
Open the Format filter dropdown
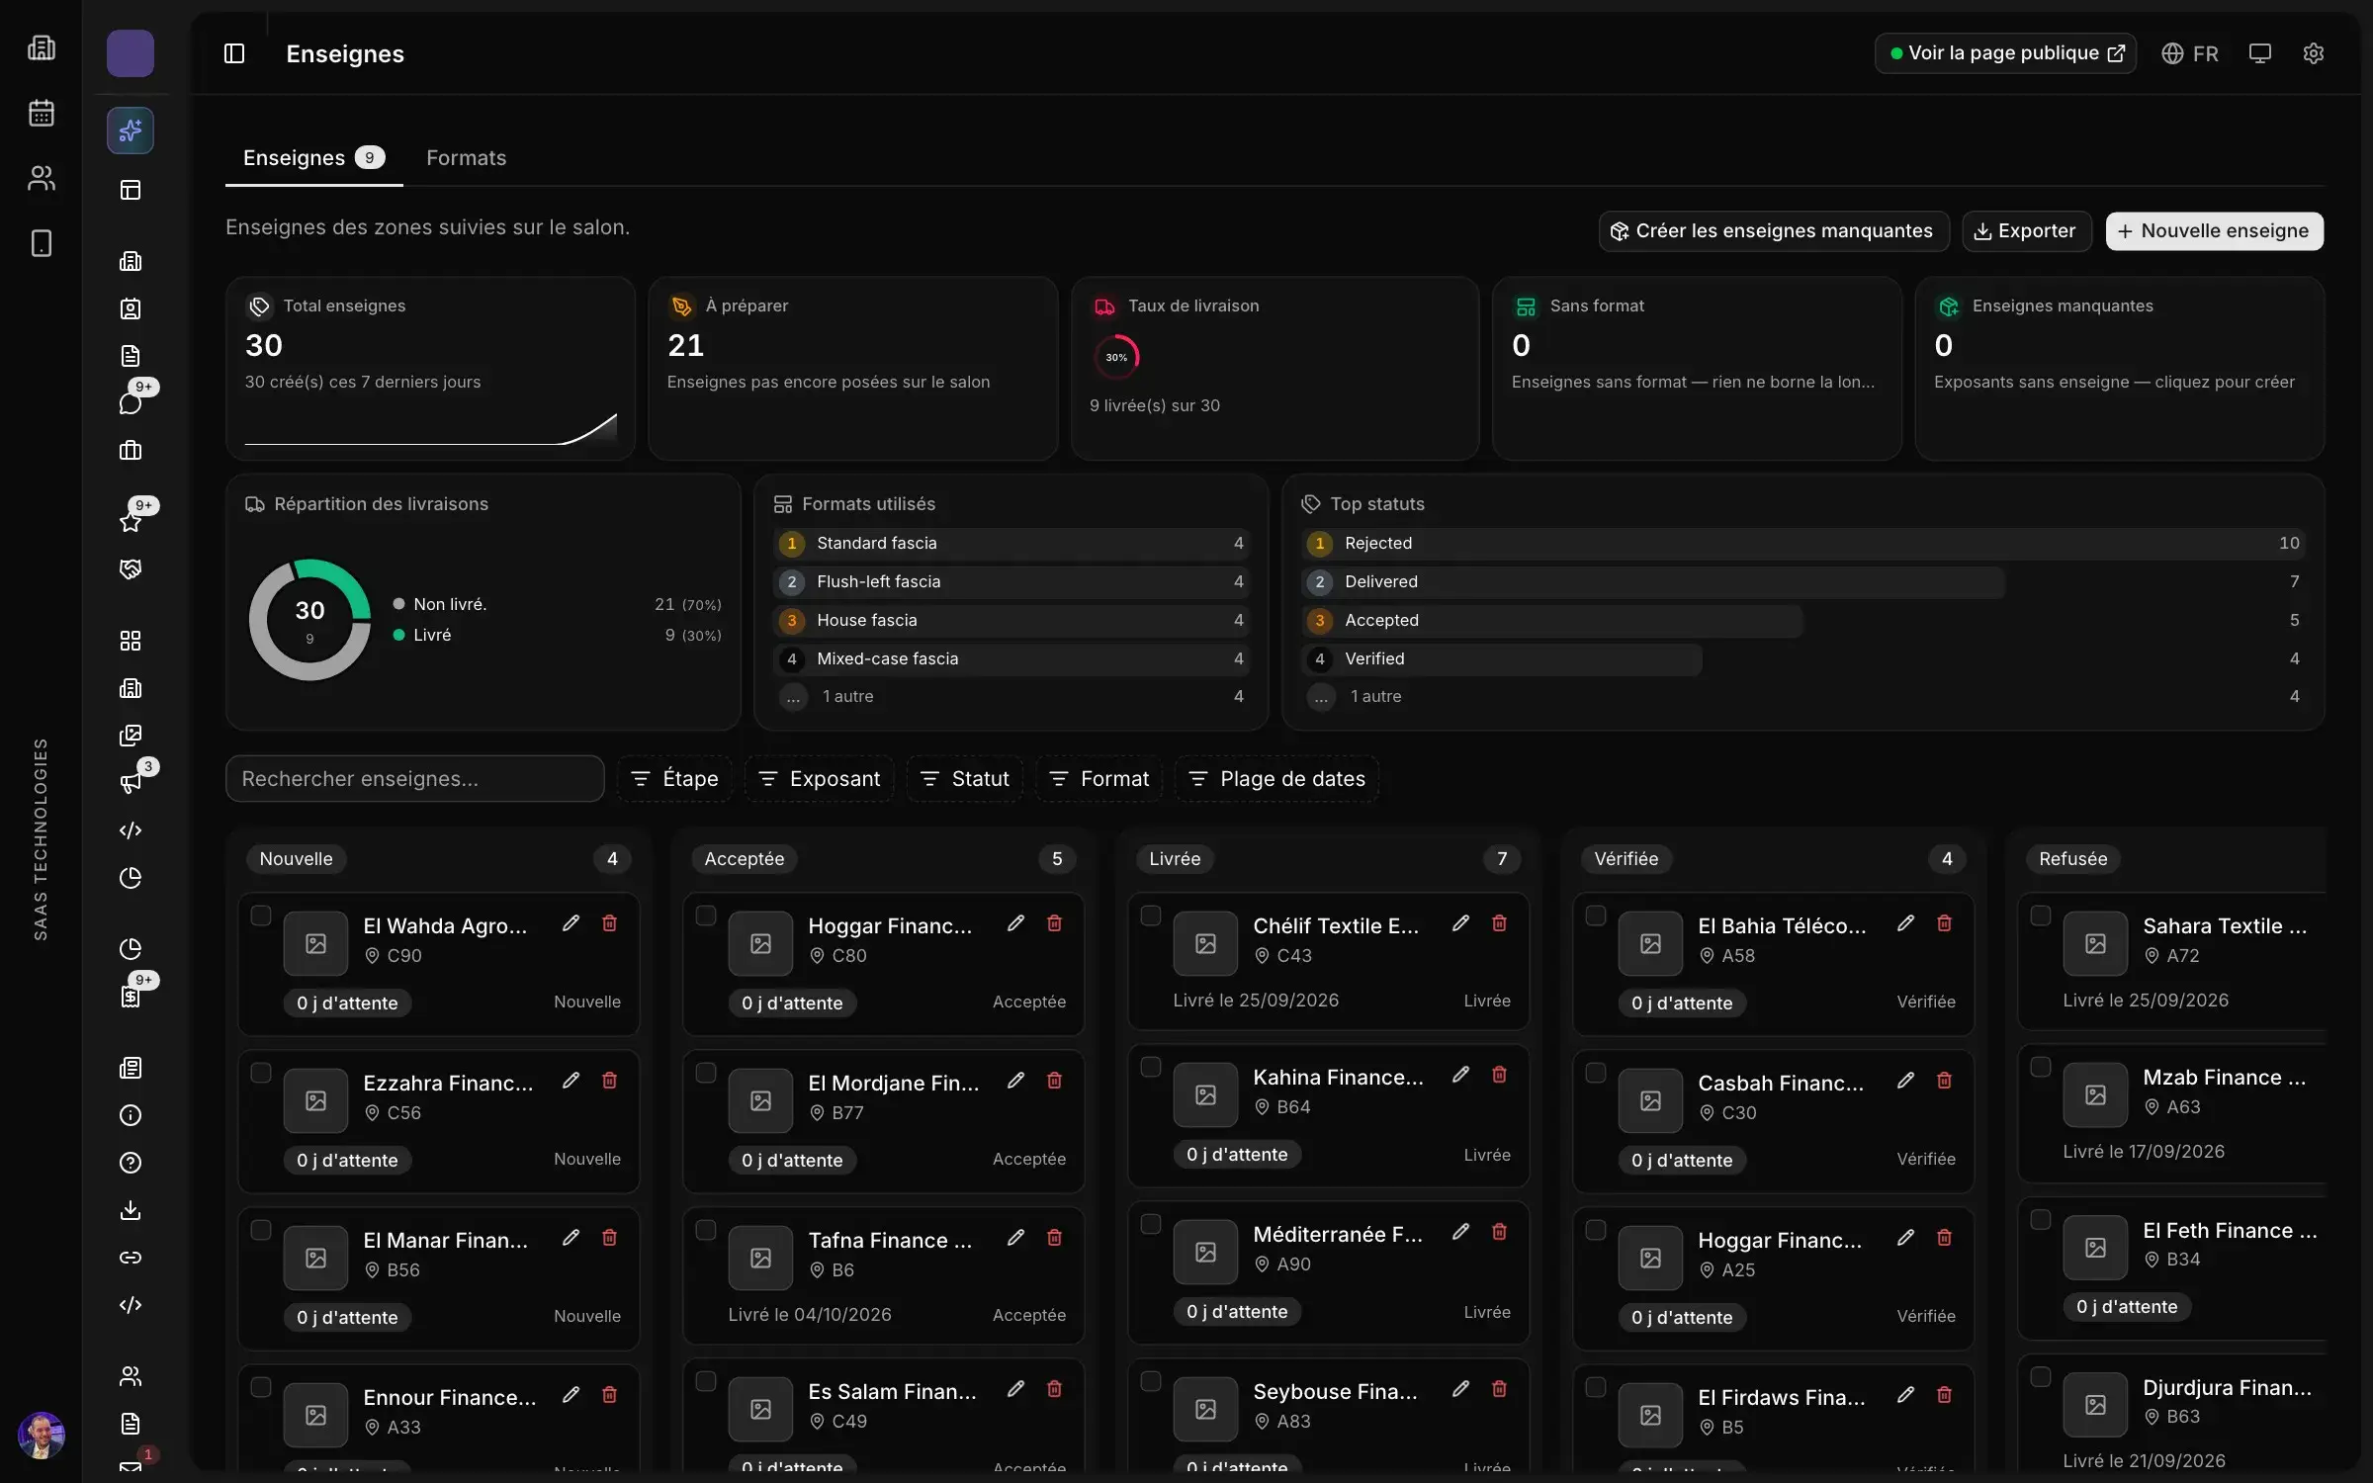click(x=1099, y=779)
